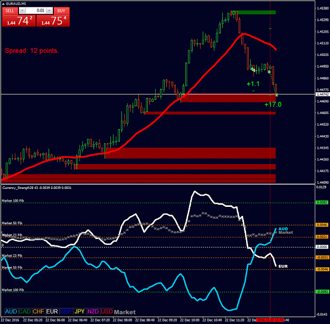Click the 'Spread: 12 points.' label

[x=32, y=51]
